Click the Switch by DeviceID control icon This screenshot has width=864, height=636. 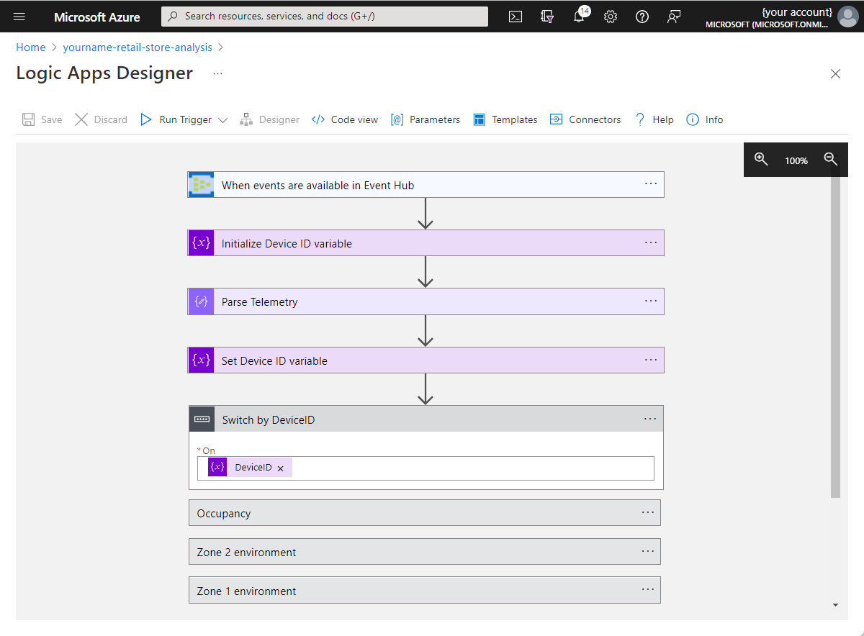click(x=201, y=418)
